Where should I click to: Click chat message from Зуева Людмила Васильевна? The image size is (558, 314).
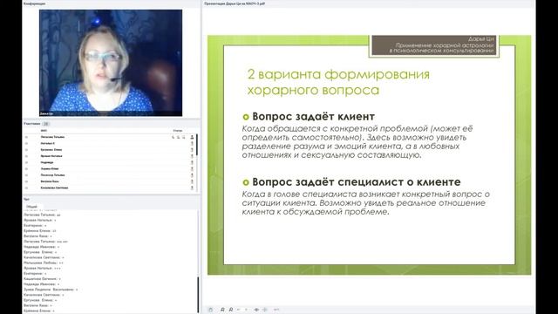(x=51, y=290)
